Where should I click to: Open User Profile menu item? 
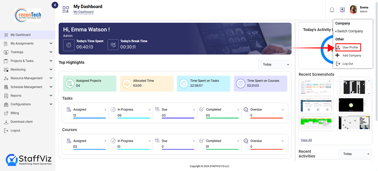tap(349, 47)
